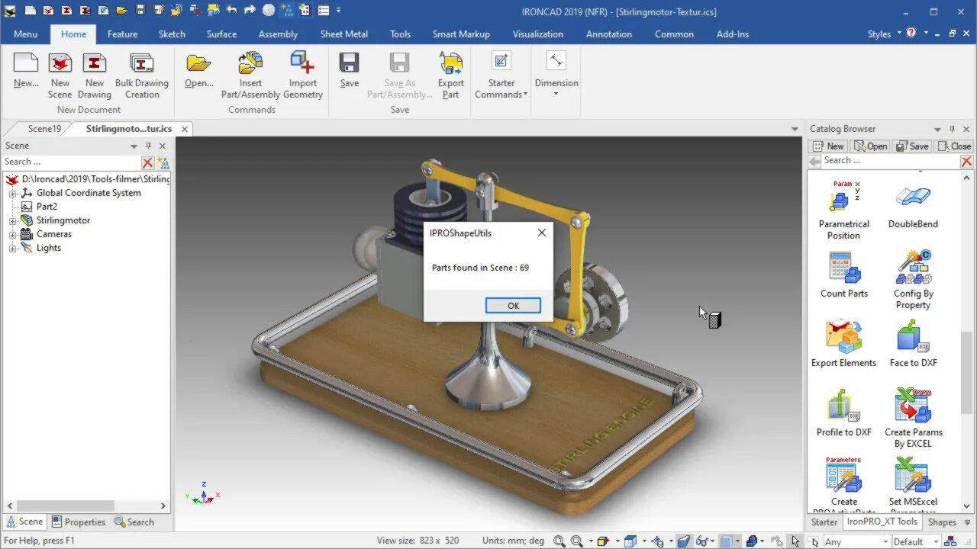Click the Count Parts catalog icon
977x549 pixels.
[843, 268]
